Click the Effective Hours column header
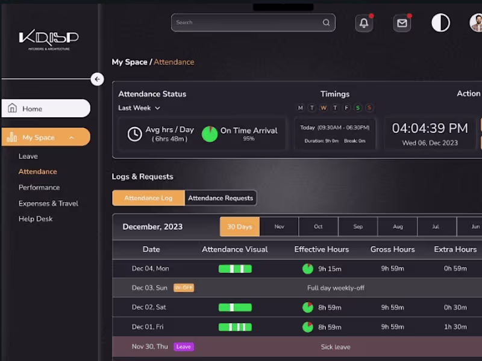Image resolution: width=482 pixels, height=361 pixels. tap(322, 249)
